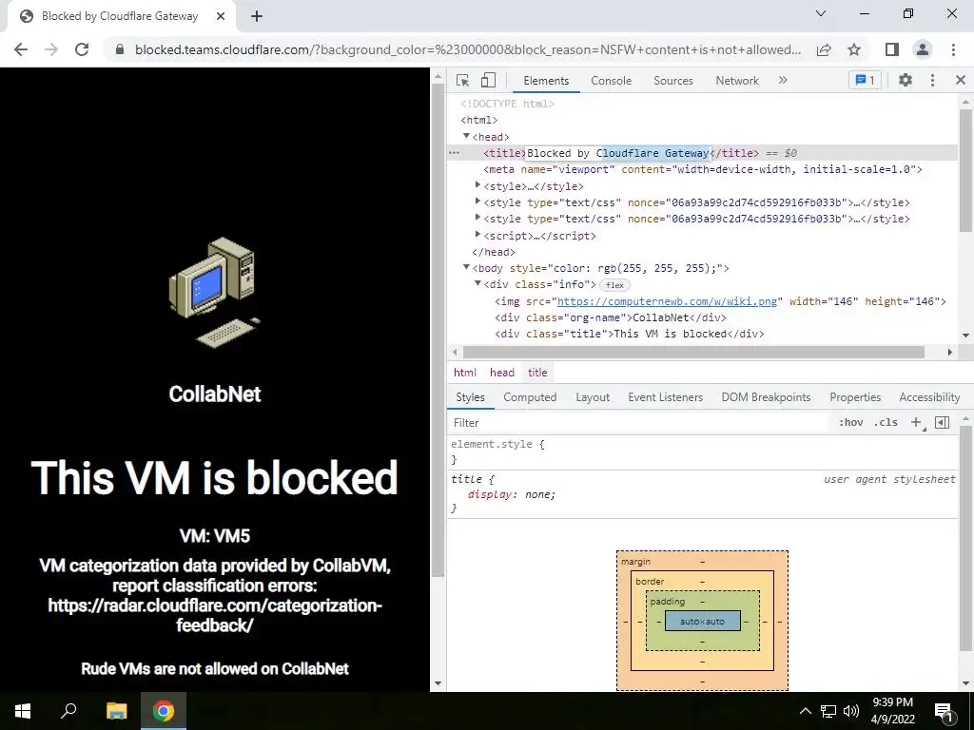This screenshot has height=730, width=974.
Task: Open the Event Listeners tab
Action: 665,397
